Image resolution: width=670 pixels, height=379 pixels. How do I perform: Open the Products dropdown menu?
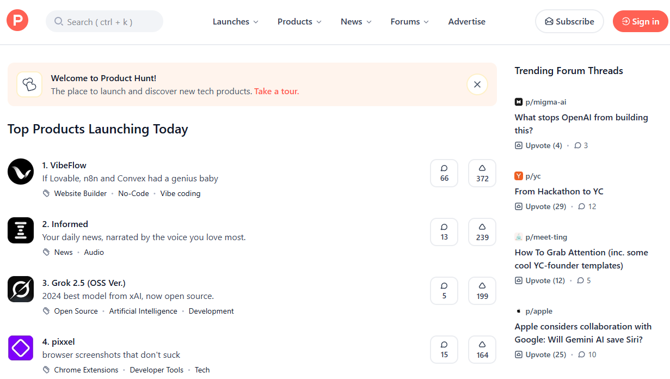pos(299,21)
